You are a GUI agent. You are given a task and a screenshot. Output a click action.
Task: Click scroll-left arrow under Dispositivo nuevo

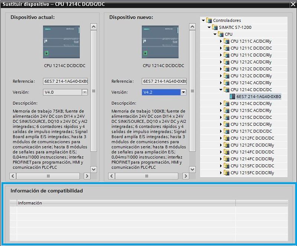tap(111, 176)
